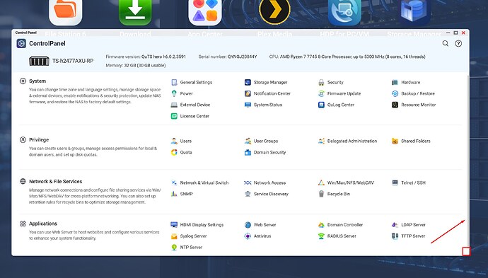The height and width of the screenshot is (278, 488).
Task: Open Shared Folders
Action: click(411, 141)
